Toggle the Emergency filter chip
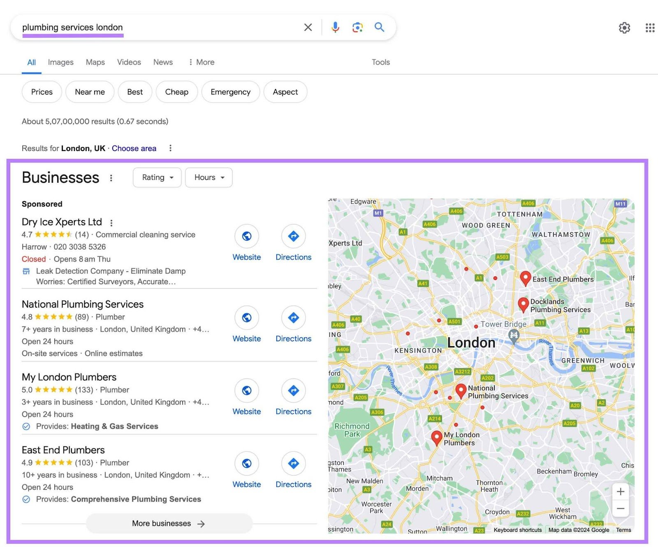658x547 pixels. [230, 92]
